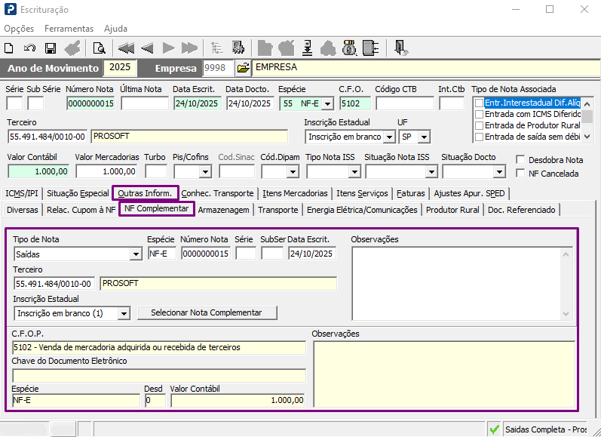Image resolution: width=601 pixels, height=437 pixels.
Task: Click the CIB money bag toolbar icon
Action: pyautogui.click(x=349, y=48)
